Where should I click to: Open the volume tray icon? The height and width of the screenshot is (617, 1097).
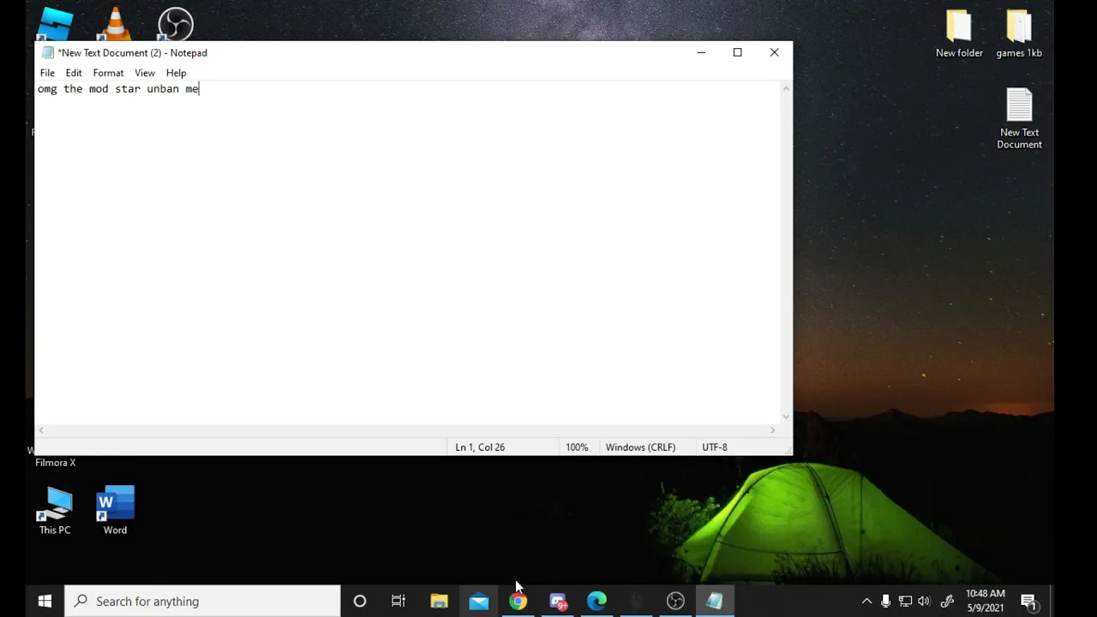click(x=924, y=602)
